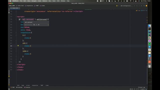
Task: Click the 2 spaces indent setting
Action: 142,89
